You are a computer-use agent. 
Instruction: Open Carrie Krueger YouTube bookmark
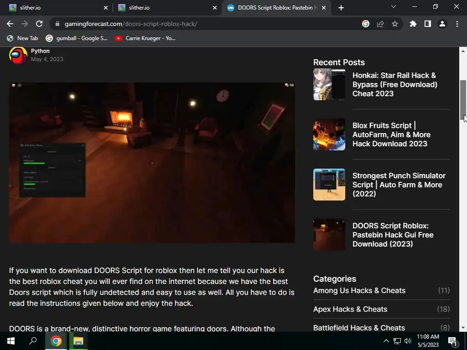[145, 38]
